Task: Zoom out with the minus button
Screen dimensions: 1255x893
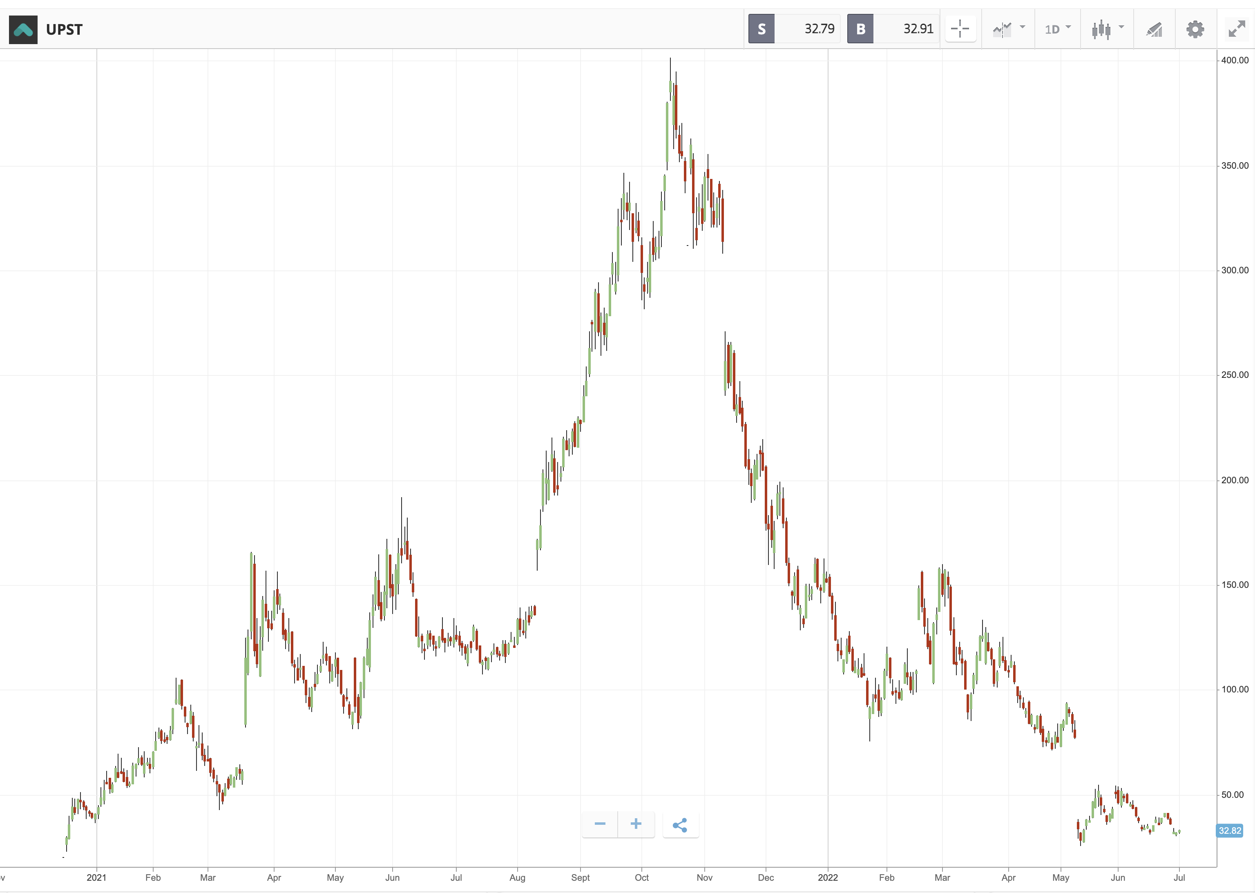Action: coord(600,824)
